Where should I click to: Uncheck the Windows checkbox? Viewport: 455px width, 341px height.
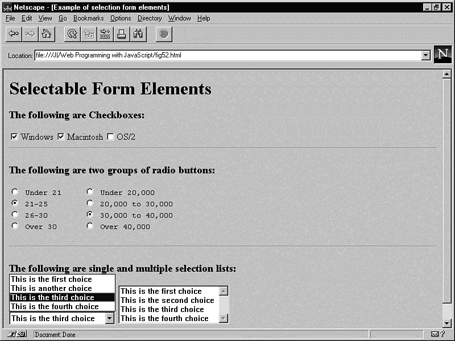click(x=14, y=136)
